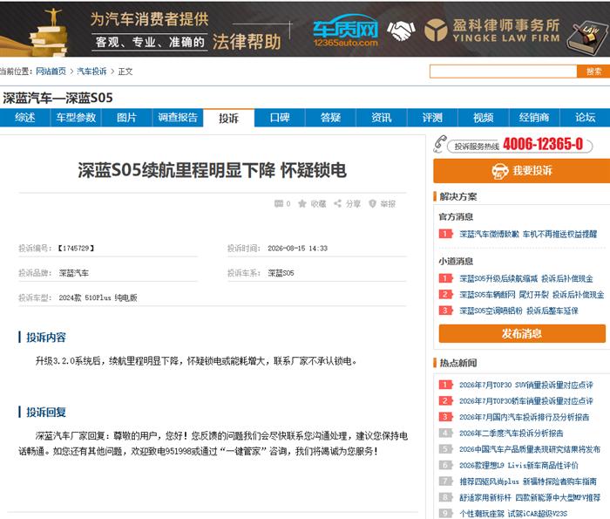610x519 pixels.
Task: Click the 投诉回复 section heading
Action: pyautogui.click(x=46, y=412)
